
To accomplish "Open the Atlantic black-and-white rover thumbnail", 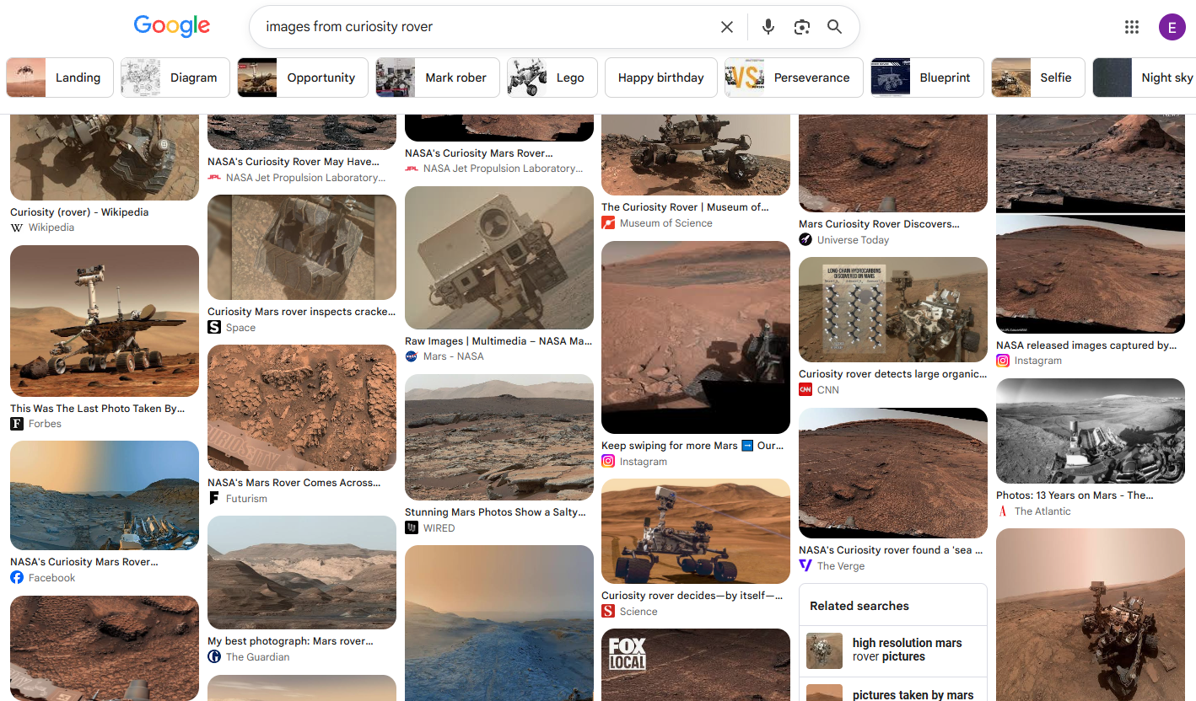I will pyautogui.click(x=1091, y=431).
